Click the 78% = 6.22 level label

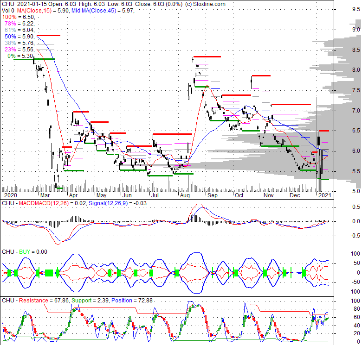pyautogui.click(x=19, y=24)
